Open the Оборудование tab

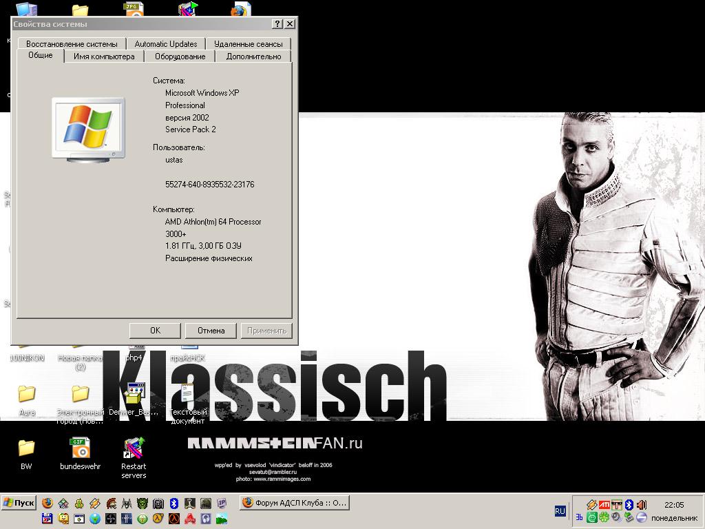click(180, 56)
